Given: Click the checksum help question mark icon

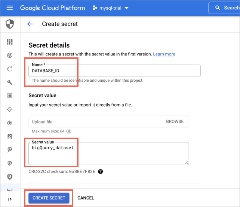Looking at the screenshot, I should click(101, 171).
